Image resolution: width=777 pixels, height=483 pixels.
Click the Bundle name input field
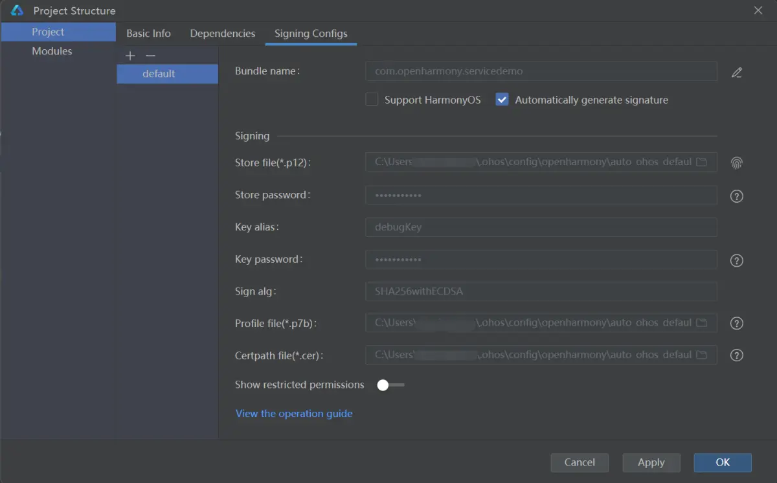541,71
